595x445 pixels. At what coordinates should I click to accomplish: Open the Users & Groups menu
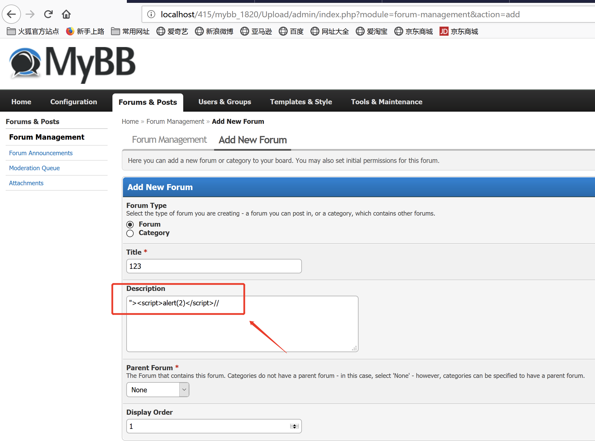[225, 102]
